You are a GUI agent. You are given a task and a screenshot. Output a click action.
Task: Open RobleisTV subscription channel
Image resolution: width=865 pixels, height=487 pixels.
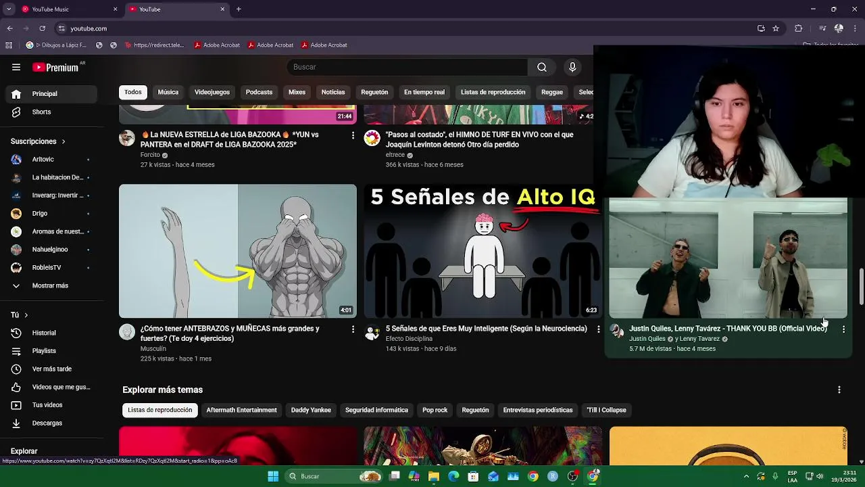click(51, 268)
